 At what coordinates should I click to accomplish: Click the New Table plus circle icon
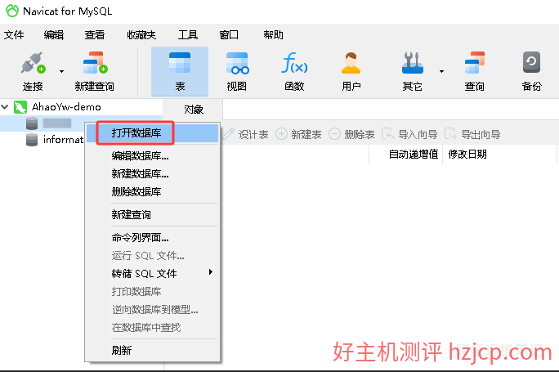point(281,134)
